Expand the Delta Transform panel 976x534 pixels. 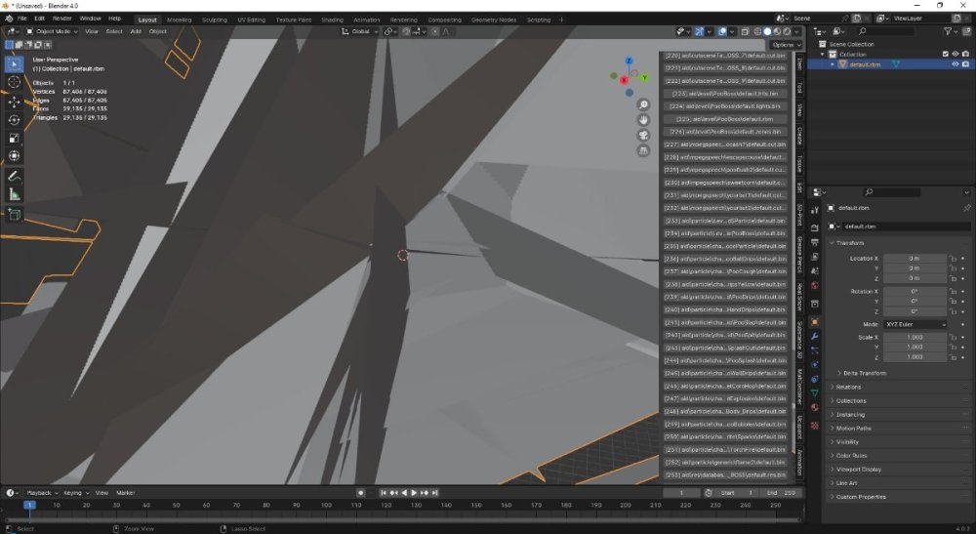865,373
